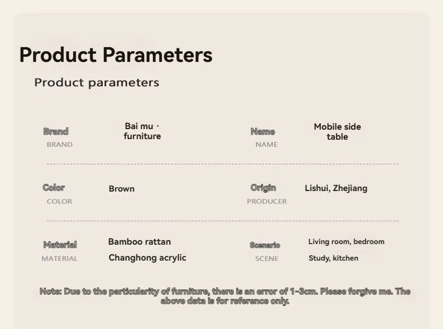
Task: Click the "Brown" color value
Action: pos(122,189)
